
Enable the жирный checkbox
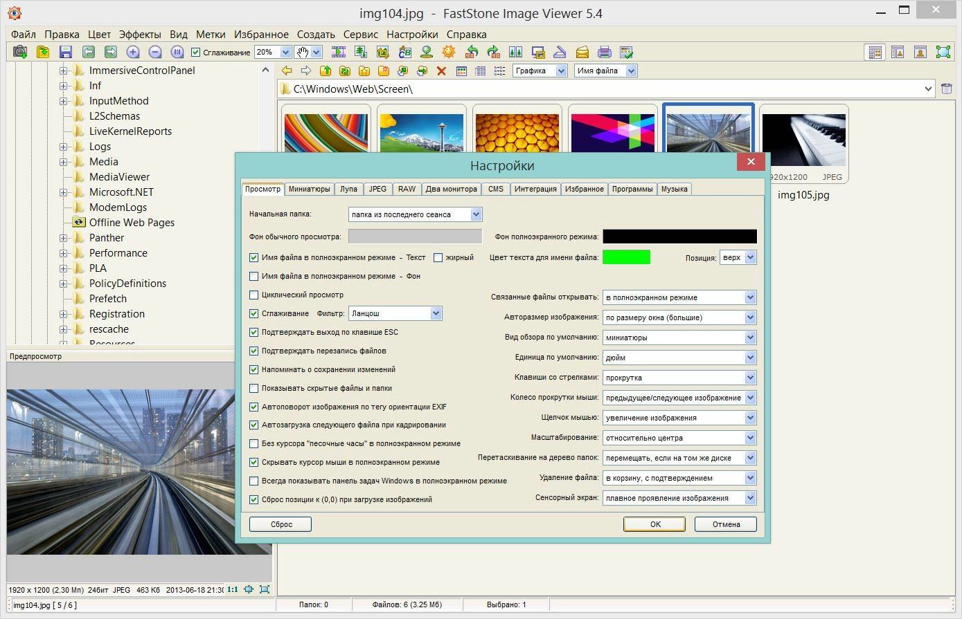[x=438, y=257]
